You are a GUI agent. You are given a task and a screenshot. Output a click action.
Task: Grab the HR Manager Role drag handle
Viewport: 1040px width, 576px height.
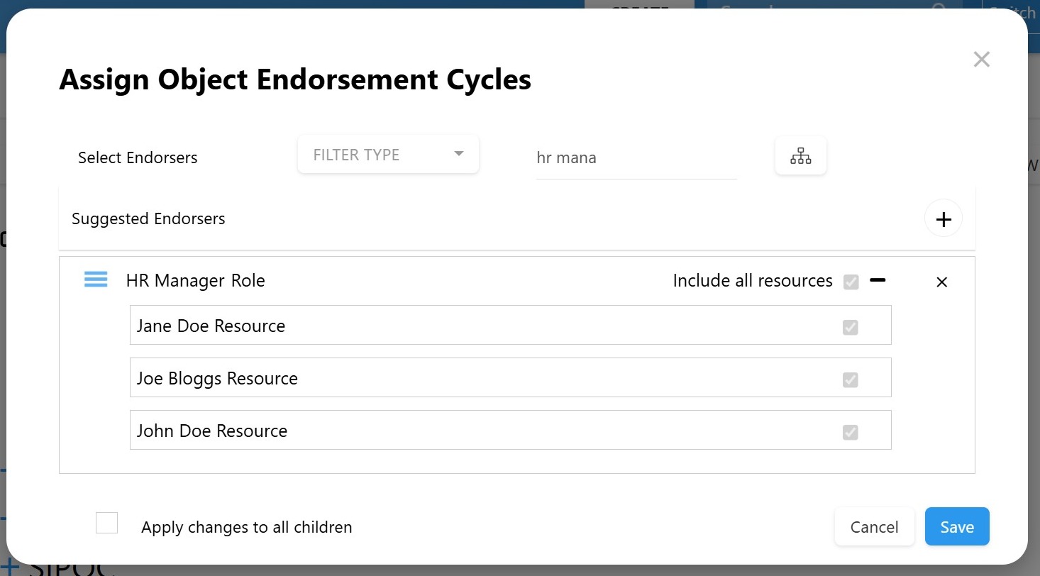point(96,279)
